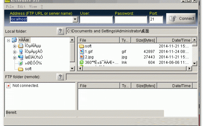
Task: Go up one level in Local folder
Action: 61,31
